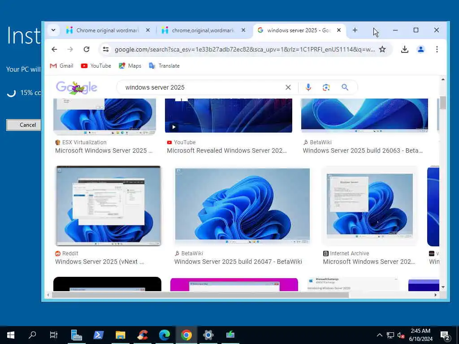459x344 pixels.
Task: Open the Translate bookmark
Action: (164, 66)
